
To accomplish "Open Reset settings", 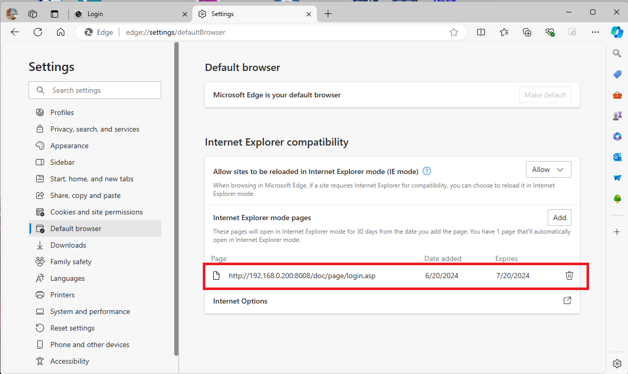I will point(95,328).
